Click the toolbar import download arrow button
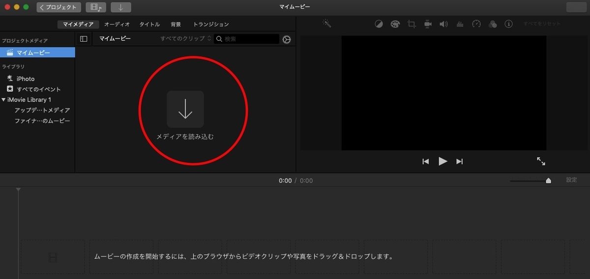Image resolution: width=590 pixels, height=279 pixels. coord(121,7)
